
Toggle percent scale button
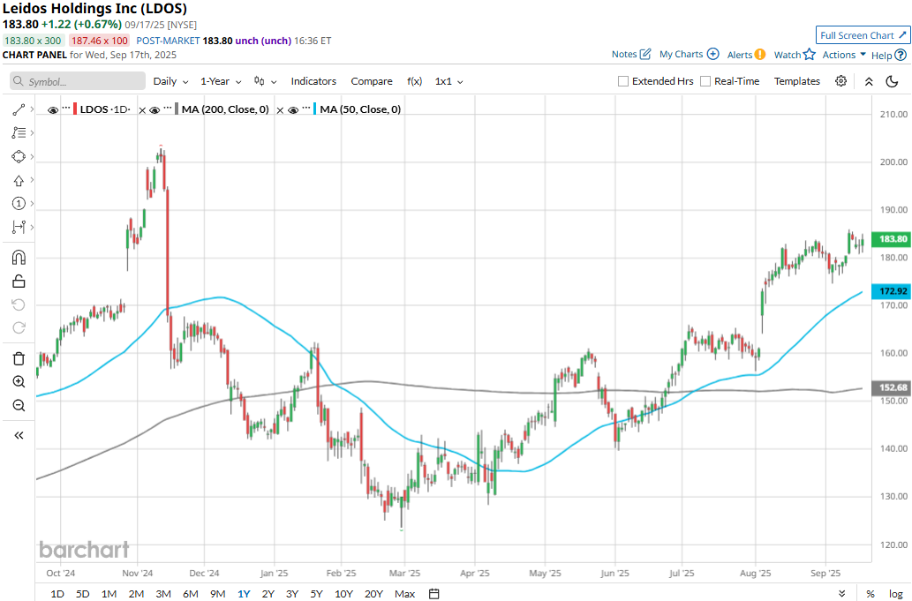click(871, 593)
